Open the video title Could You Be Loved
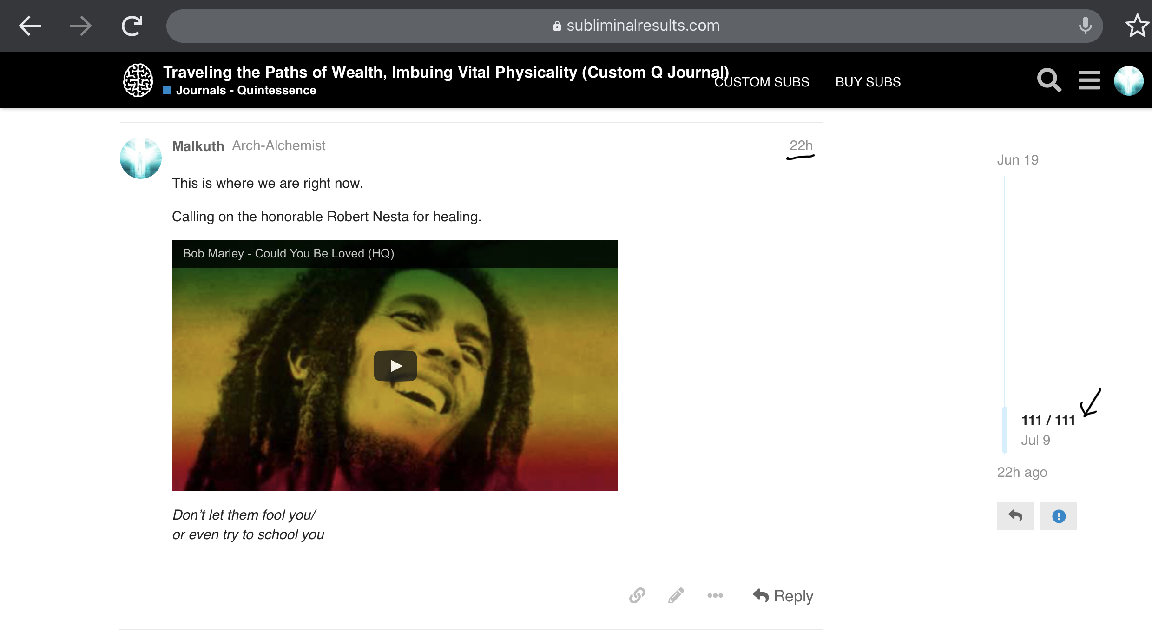Image resolution: width=1152 pixels, height=633 pixels. click(289, 253)
